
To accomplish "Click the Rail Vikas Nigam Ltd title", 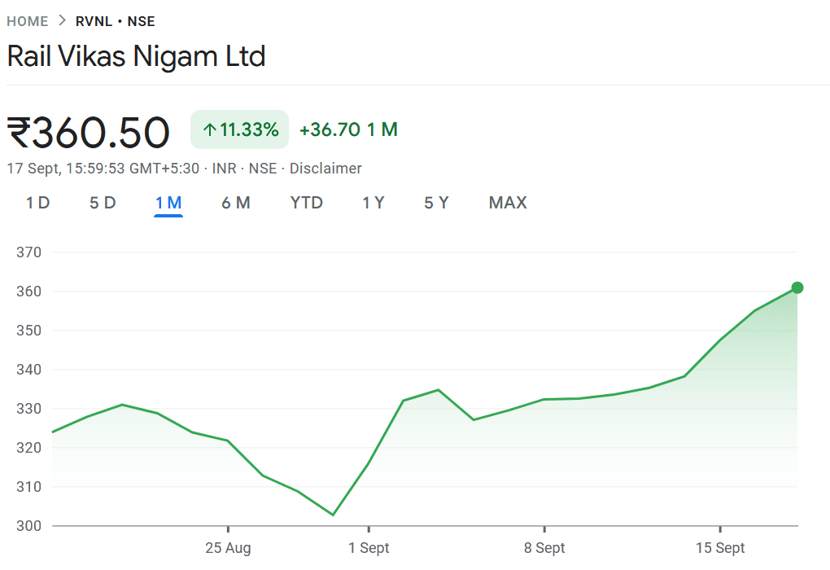I will (x=136, y=56).
